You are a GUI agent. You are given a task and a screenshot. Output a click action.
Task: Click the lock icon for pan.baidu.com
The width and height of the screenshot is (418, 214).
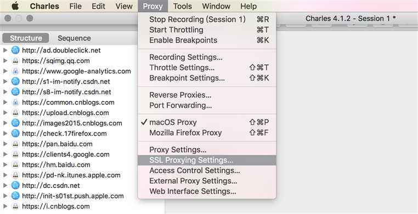15,144
